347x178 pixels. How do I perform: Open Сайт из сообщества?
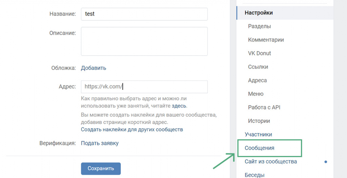(x=271, y=162)
